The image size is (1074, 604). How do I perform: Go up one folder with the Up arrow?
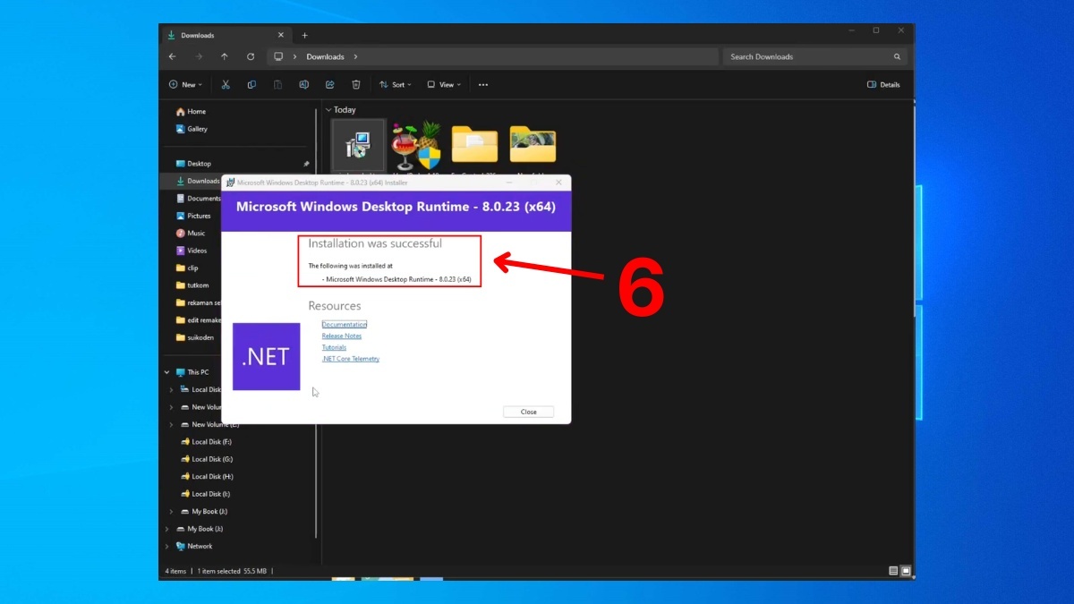[225, 56]
